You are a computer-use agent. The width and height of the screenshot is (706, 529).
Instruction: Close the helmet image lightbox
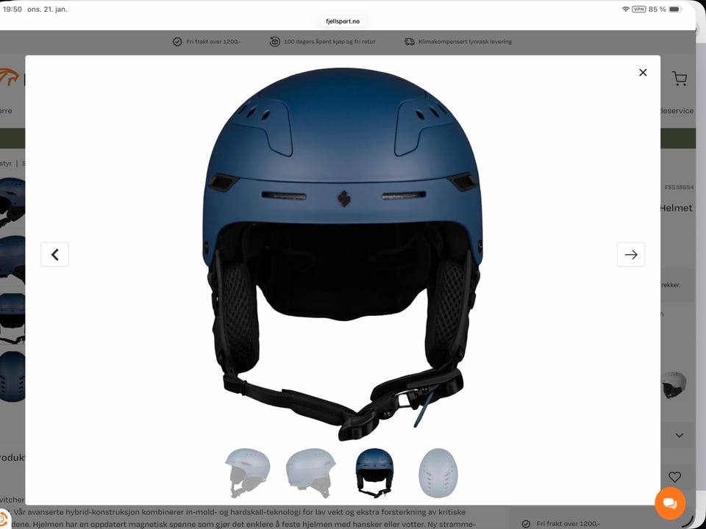tap(643, 73)
